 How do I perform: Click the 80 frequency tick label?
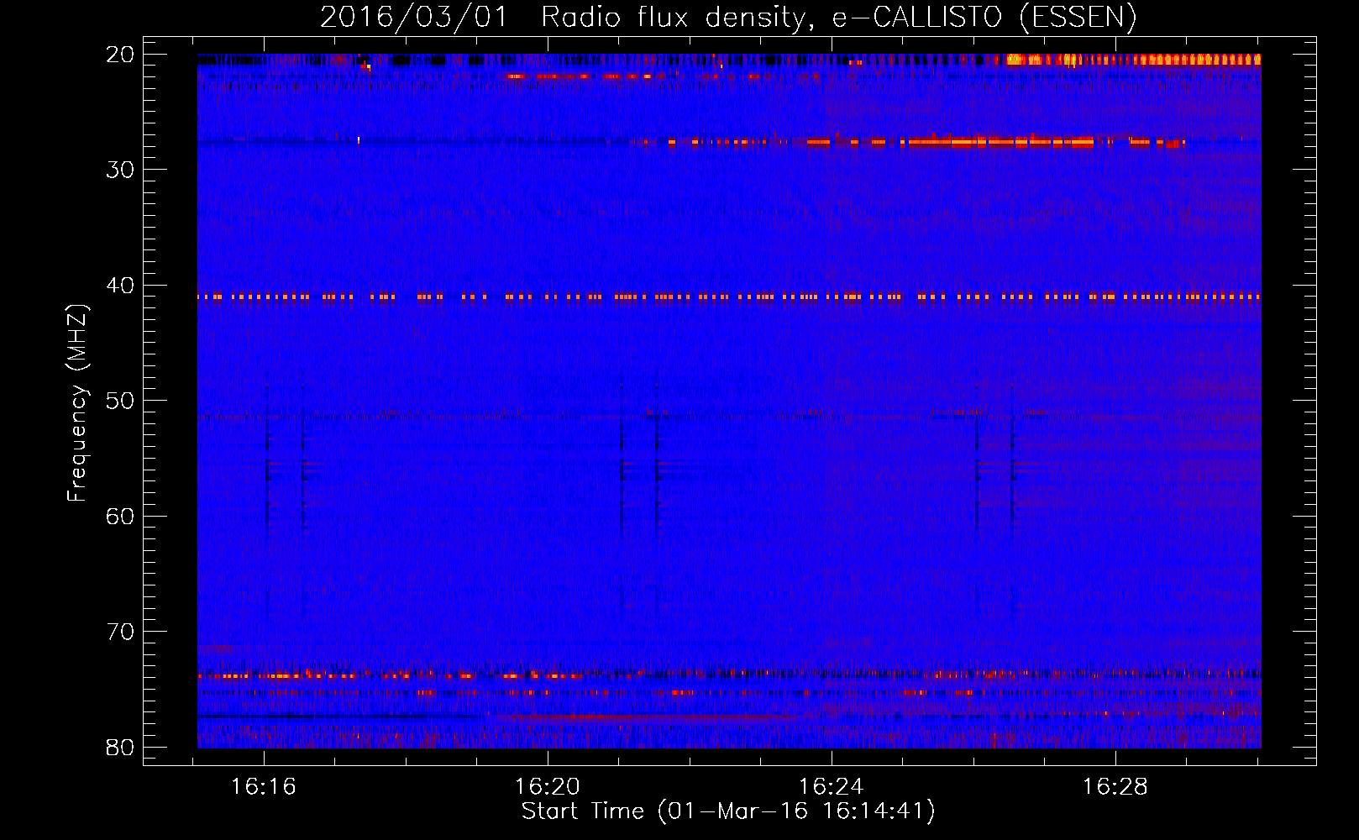[x=120, y=748]
